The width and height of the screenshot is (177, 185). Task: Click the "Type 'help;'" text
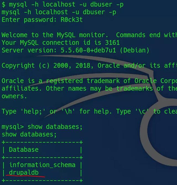click(x=24, y=112)
